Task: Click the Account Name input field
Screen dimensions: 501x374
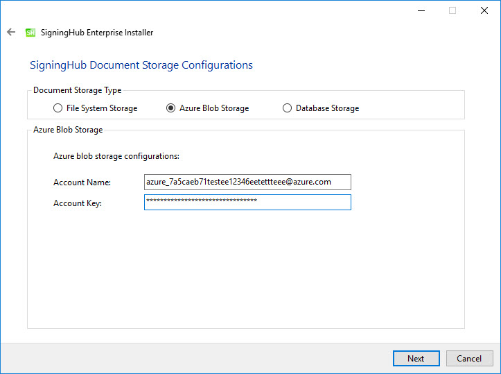Action: tap(247, 182)
